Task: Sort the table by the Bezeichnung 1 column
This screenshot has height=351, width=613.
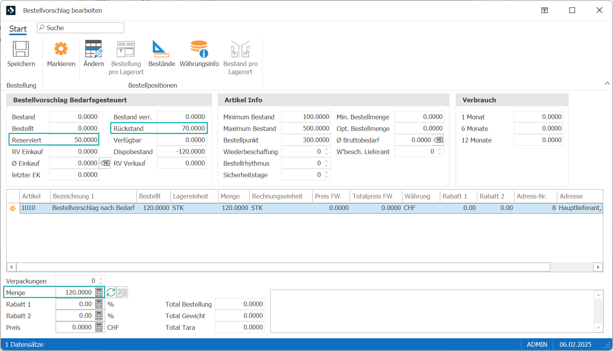Action: [94, 196]
